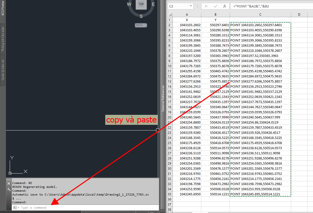Viewport: 313px width, 213px height.
Task: Click the E direction on ViewCube compass
Action: click(153, 4)
